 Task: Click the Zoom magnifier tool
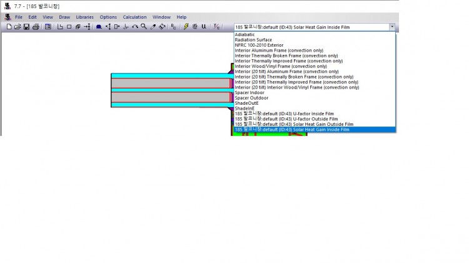coord(144,27)
